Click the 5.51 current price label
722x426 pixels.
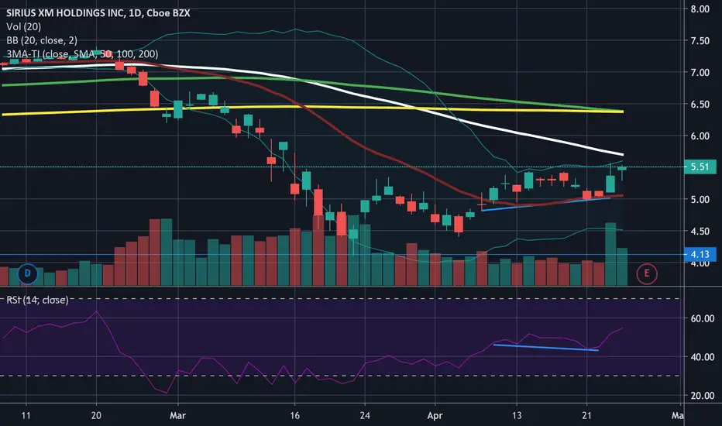[x=700, y=167]
